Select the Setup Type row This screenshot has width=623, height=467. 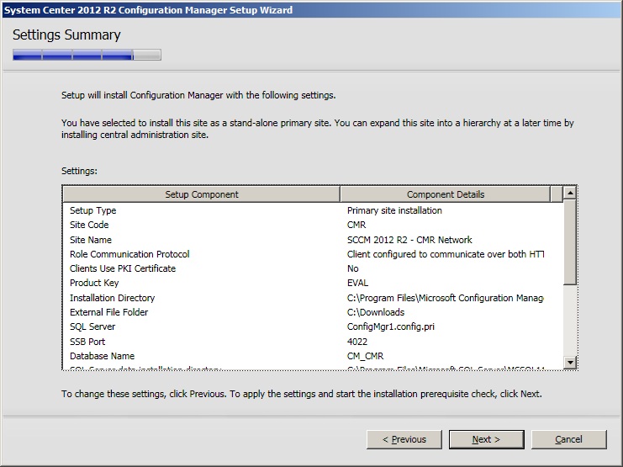pos(93,210)
